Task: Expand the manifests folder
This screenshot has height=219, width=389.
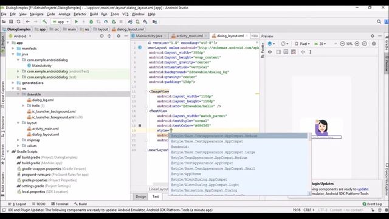Action: tap(13, 49)
